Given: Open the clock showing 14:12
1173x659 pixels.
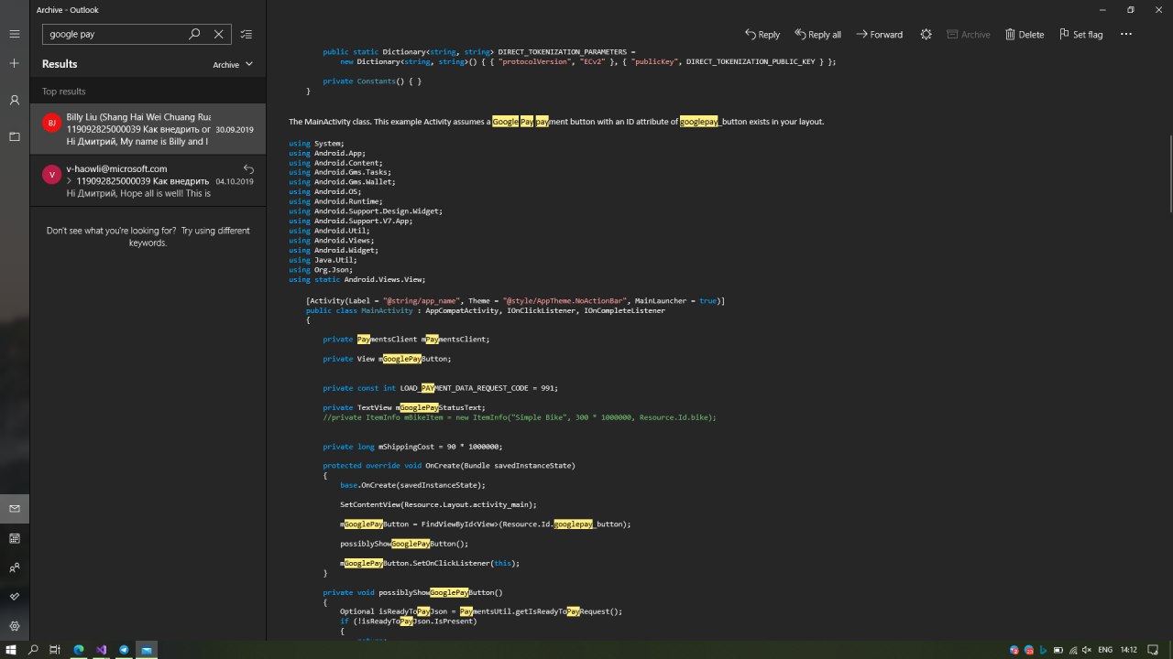Looking at the screenshot, I should tap(1128, 650).
